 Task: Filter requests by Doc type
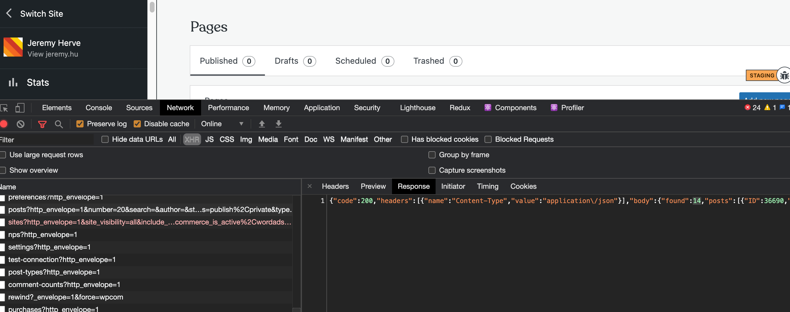[310, 139]
